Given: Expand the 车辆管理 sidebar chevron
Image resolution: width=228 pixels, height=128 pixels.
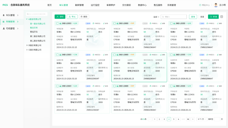Looking at the screenshot, I should 18,21.
